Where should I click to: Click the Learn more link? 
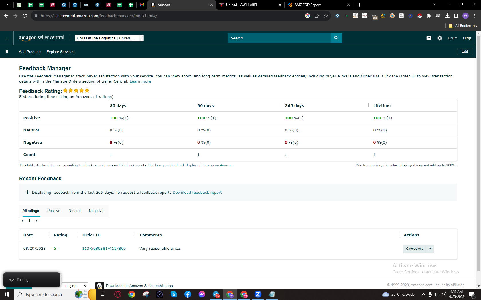pos(140,81)
